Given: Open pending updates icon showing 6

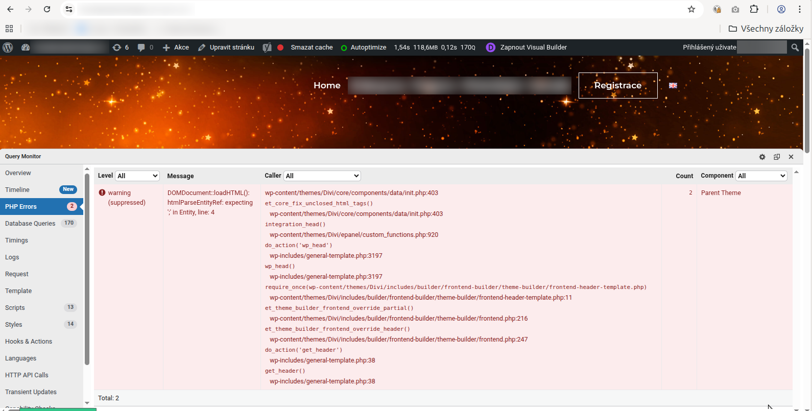Looking at the screenshot, I should click(121, 47).
